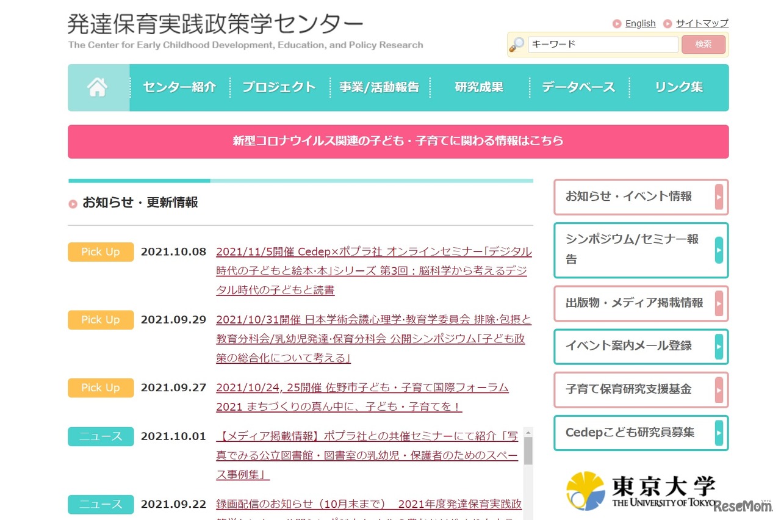Click the bullet icon before お知らせ・更新情報 heading
Viewport: 781px width, 520px height.
73,203
